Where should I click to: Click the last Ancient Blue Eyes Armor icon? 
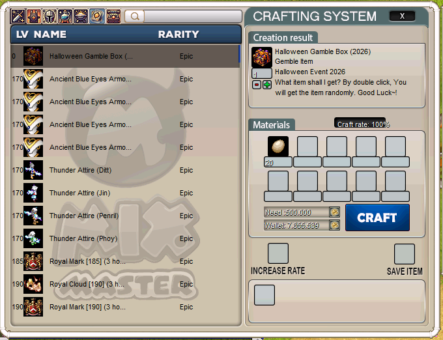pyautogui.click(x=33, y=147)
